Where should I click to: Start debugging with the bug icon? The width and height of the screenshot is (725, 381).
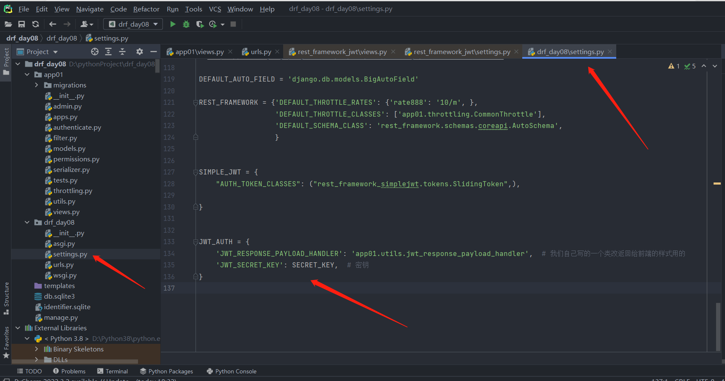coord(186,24)
